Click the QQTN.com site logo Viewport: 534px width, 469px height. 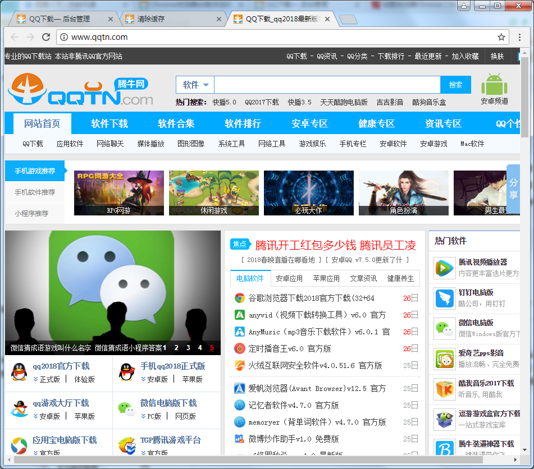pyautogui.click(x=81, y=89)
